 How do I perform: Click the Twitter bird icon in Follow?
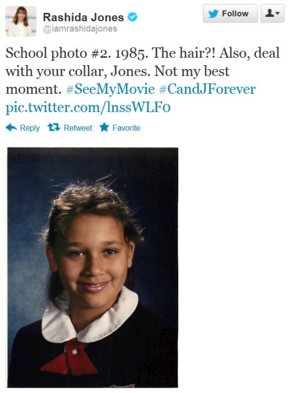point(214,13)
